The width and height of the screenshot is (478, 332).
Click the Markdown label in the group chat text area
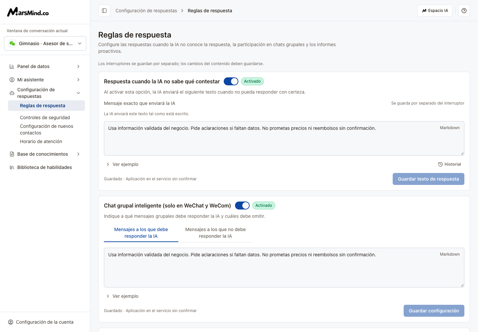point(450,254)
